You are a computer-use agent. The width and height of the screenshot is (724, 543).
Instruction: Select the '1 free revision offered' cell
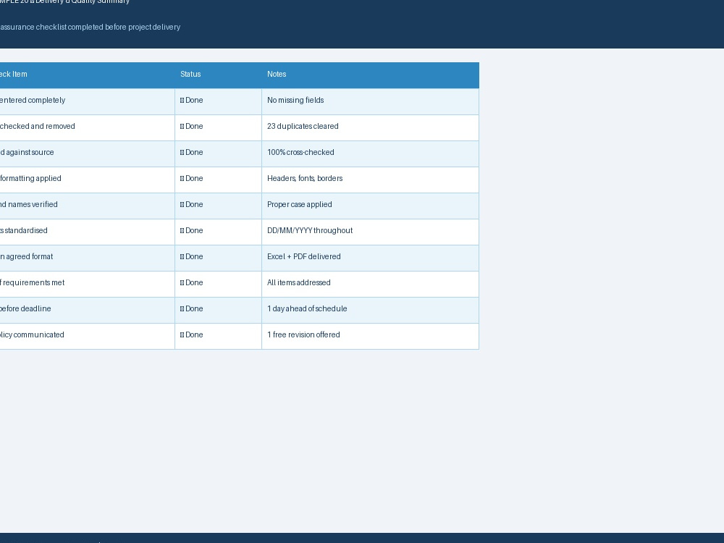pos(370,336)
